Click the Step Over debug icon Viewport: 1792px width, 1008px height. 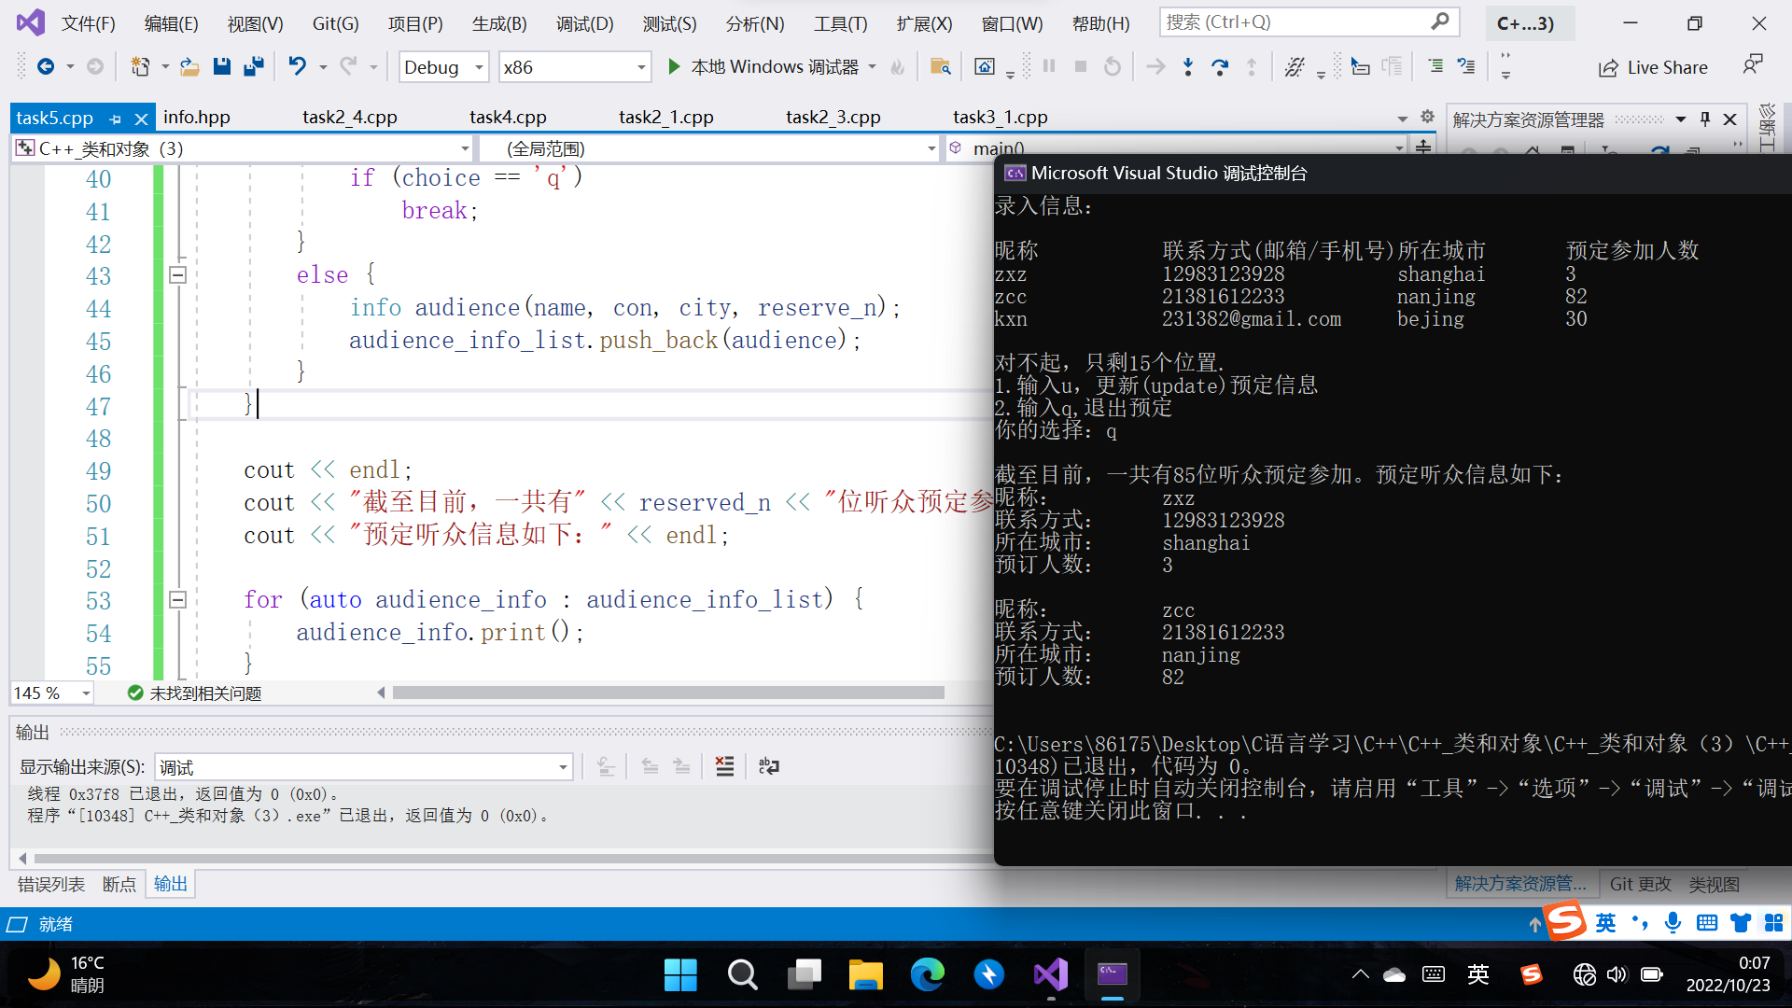[x=1219, y=66]
